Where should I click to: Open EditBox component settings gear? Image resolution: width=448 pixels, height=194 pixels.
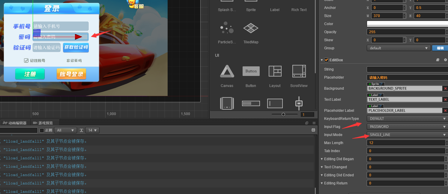point(445,60)
